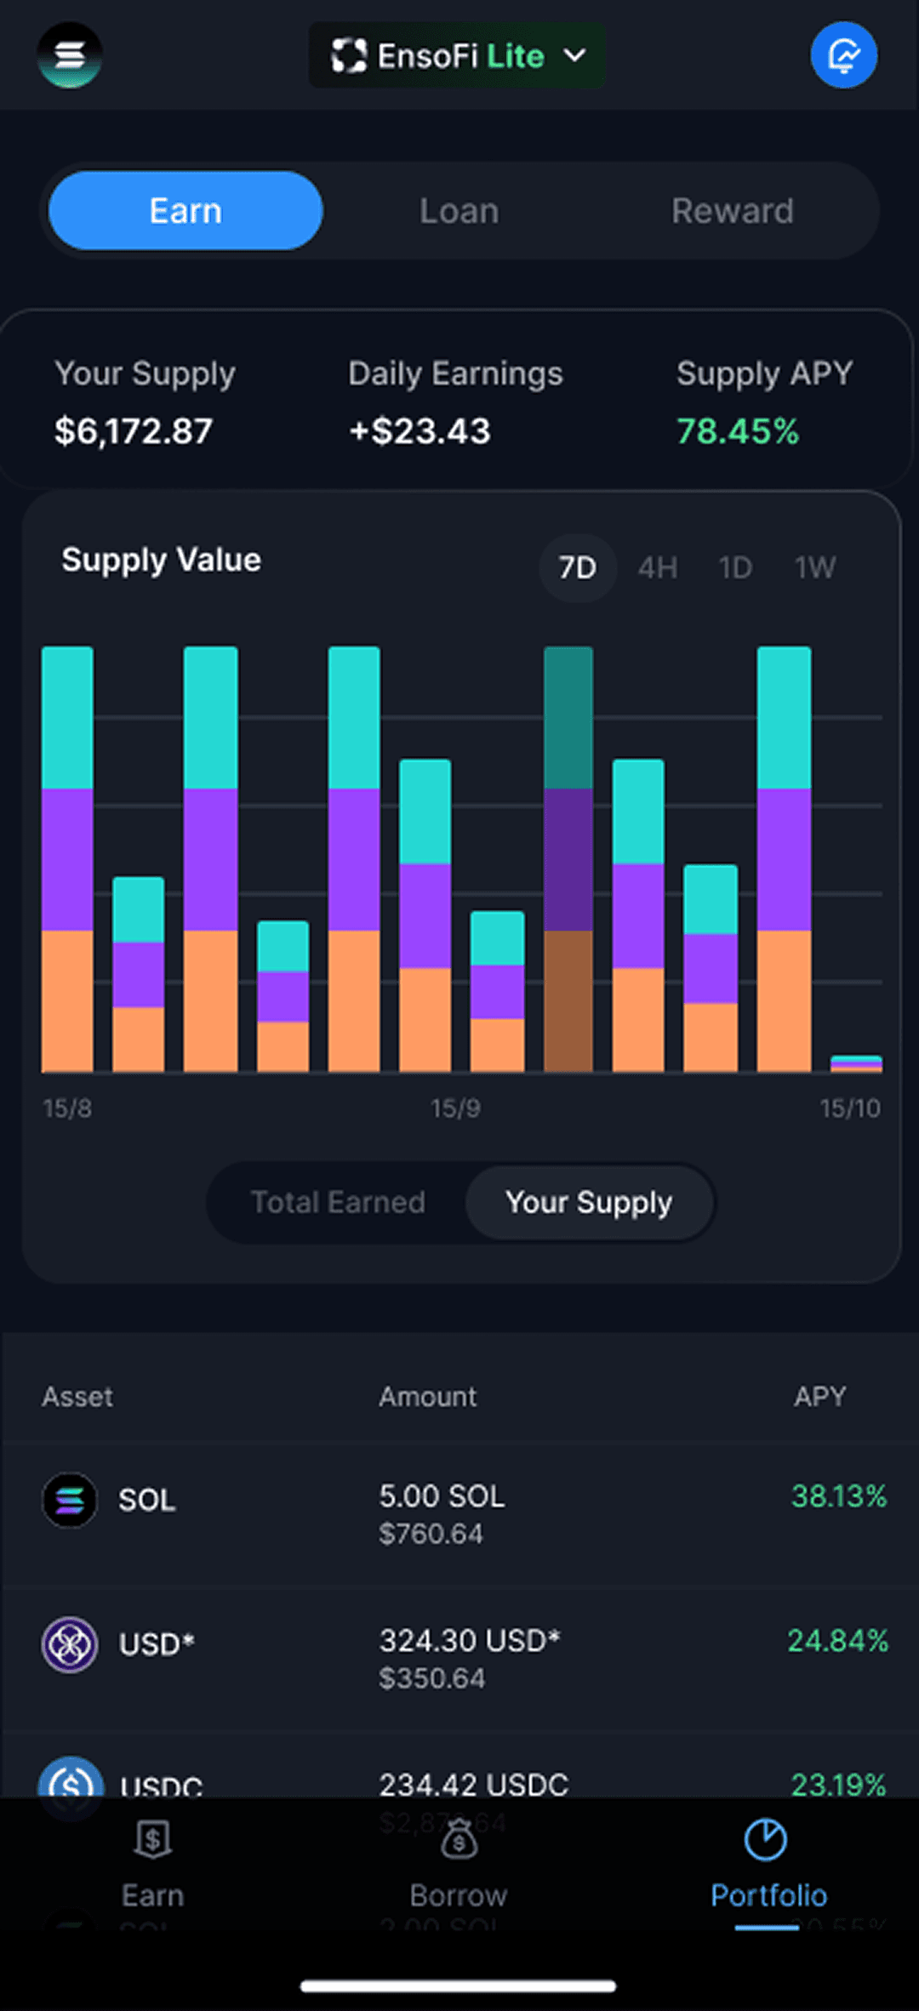The height and width of the screenshot is (2011, 919).
Task: Switch to the Loan tab
Action: coord(459,211)
